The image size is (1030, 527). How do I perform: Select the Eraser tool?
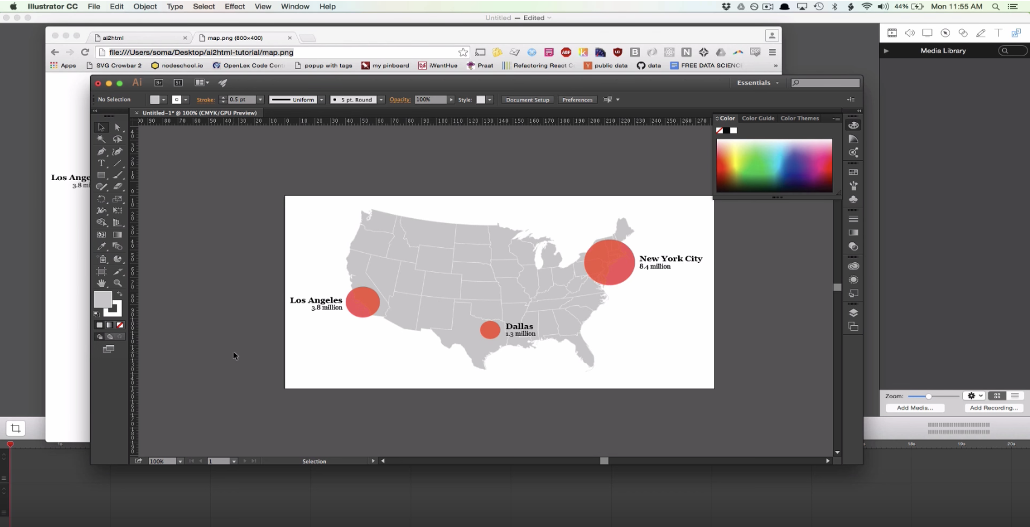pyautogui.click(x=117, y=187)
